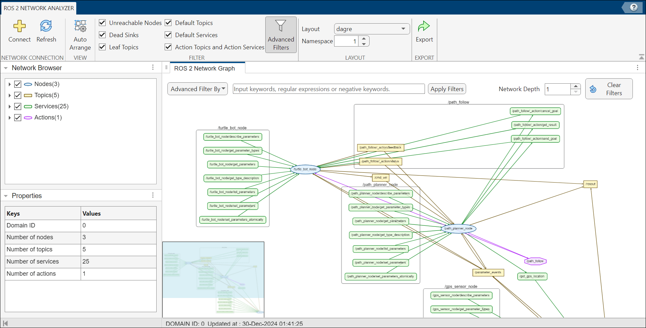Select the ROS 2 Network Analyzer tab
The width and height of the screenshot is (646, 328).
coord(39,8)
